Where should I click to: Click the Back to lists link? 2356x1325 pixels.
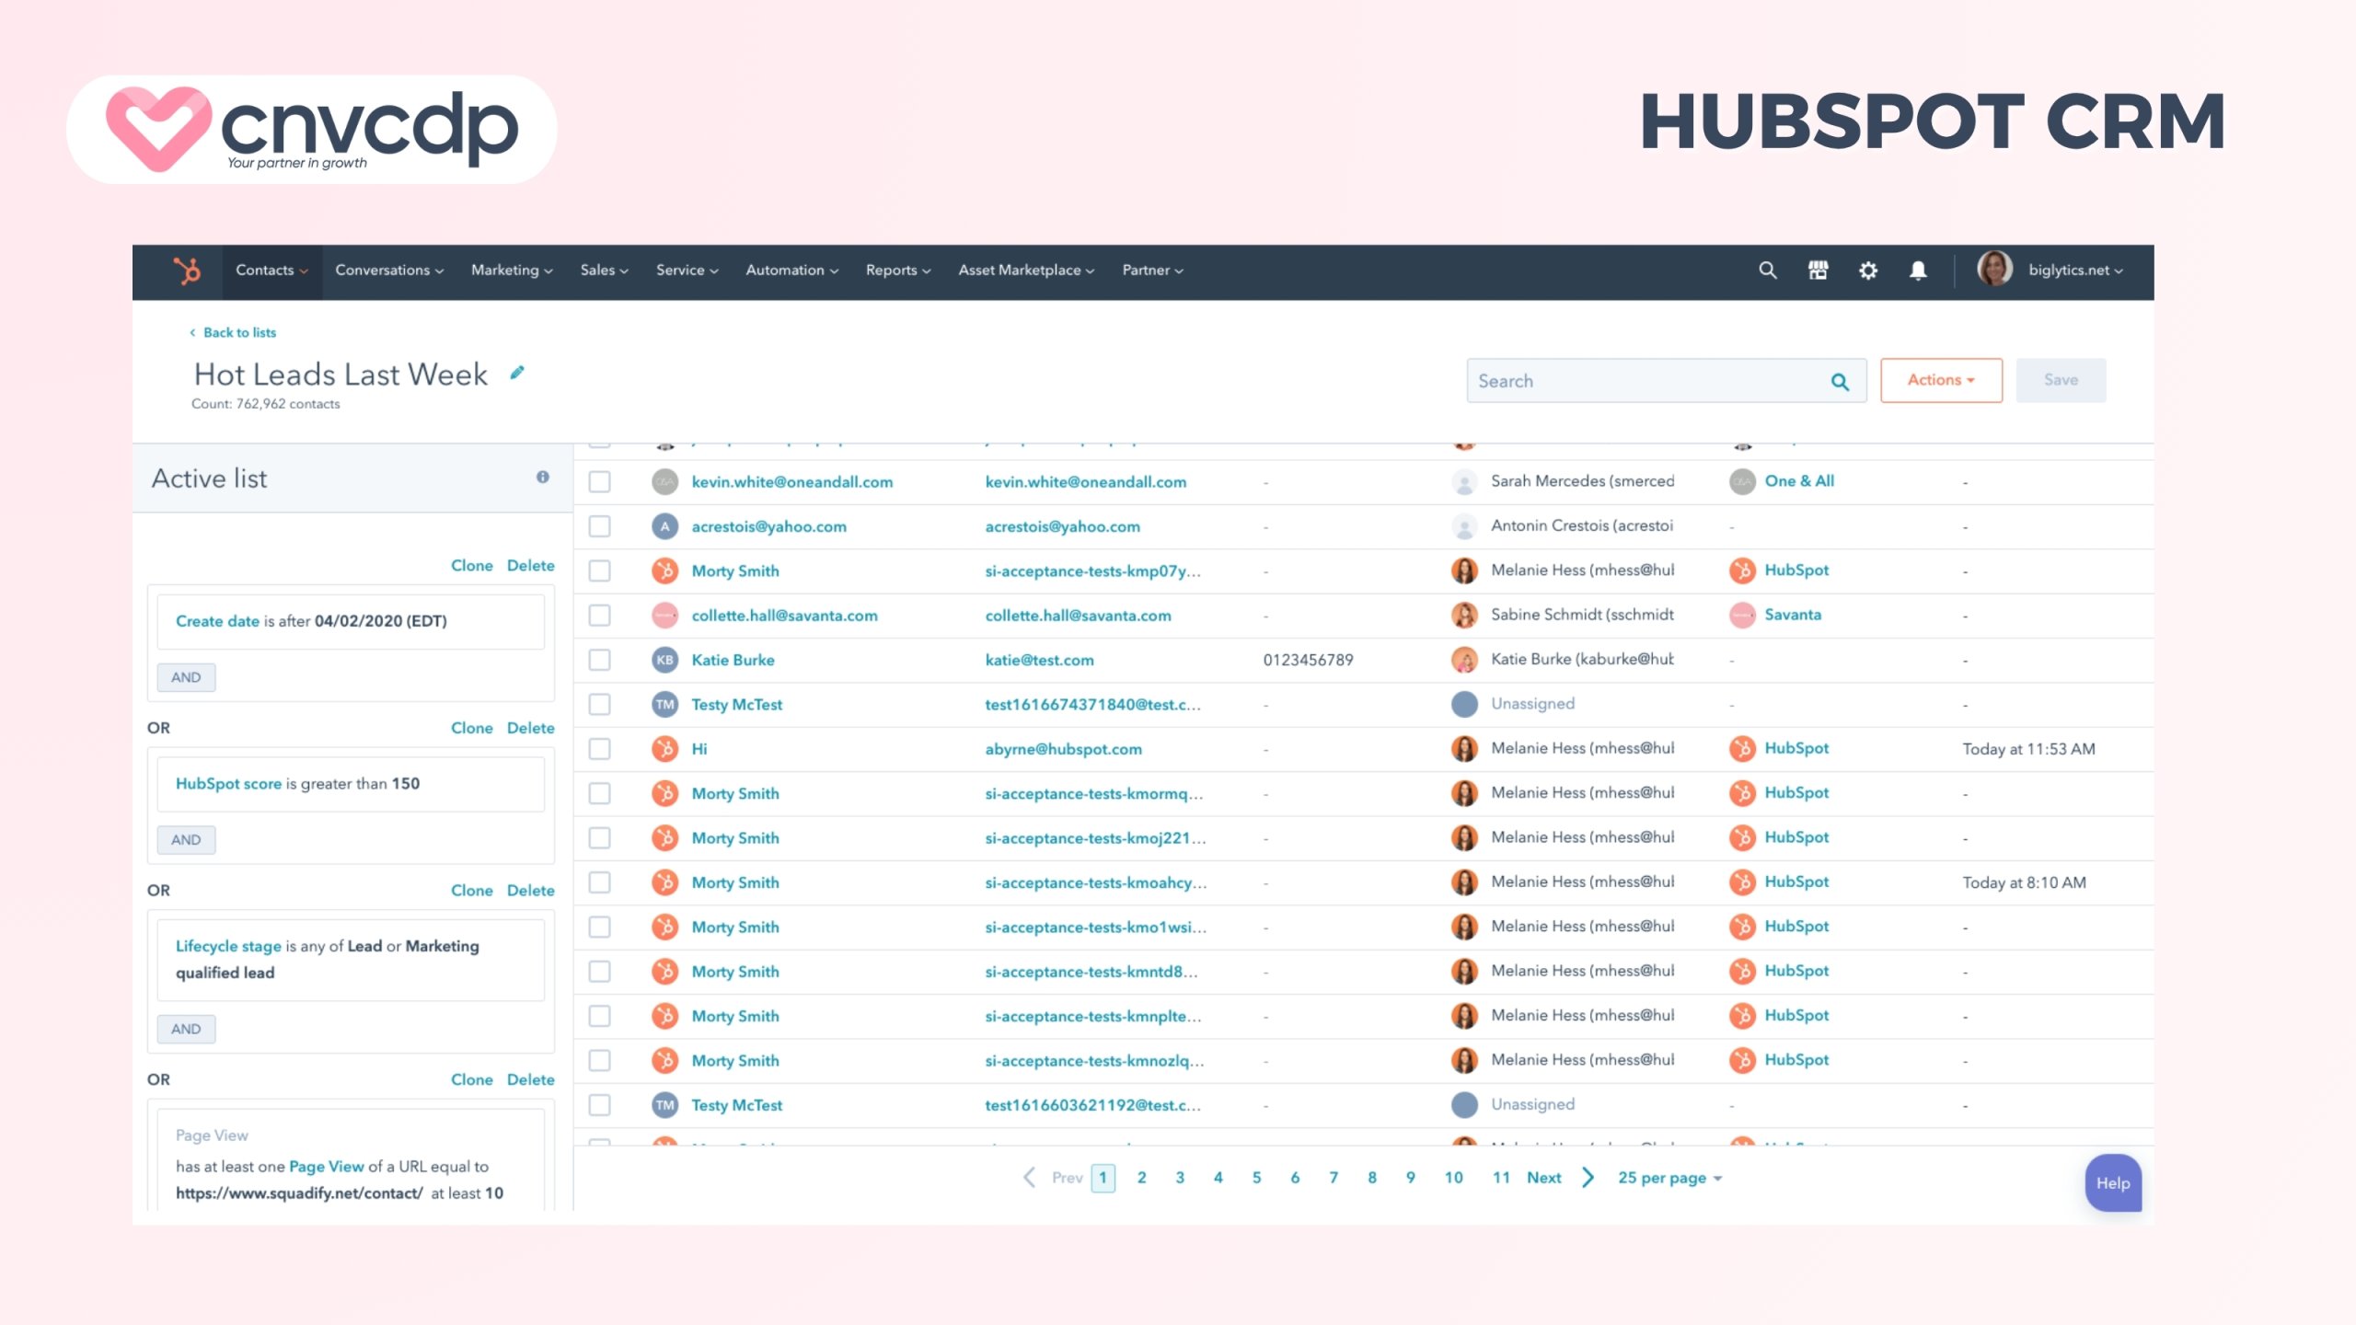tap(237, 332)
